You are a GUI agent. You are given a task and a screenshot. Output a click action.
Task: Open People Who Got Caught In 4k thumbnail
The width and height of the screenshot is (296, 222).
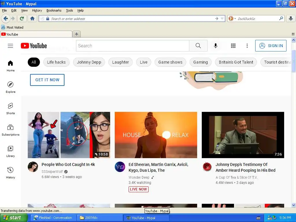click(x=69, y=135)
